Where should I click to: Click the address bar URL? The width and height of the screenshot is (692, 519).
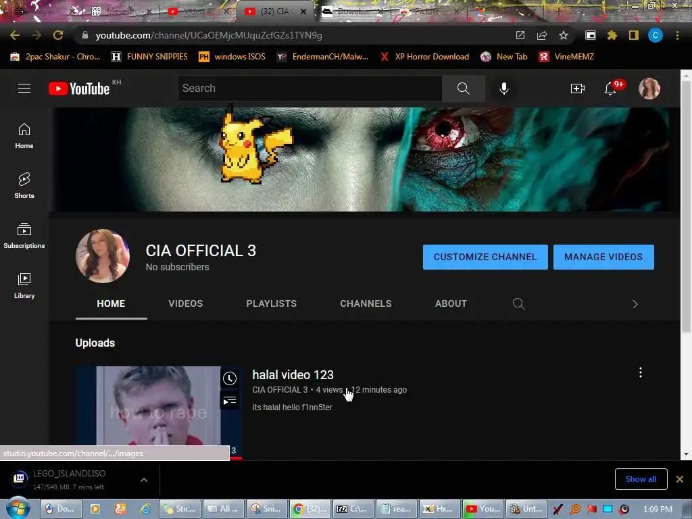[x=208, y=35]
